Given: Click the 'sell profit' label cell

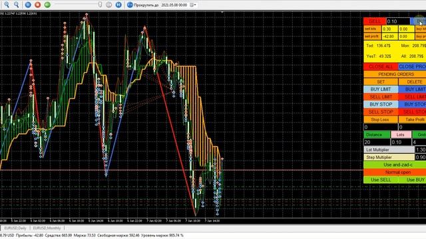Looking at the screenshot, I should coord(373,37).
